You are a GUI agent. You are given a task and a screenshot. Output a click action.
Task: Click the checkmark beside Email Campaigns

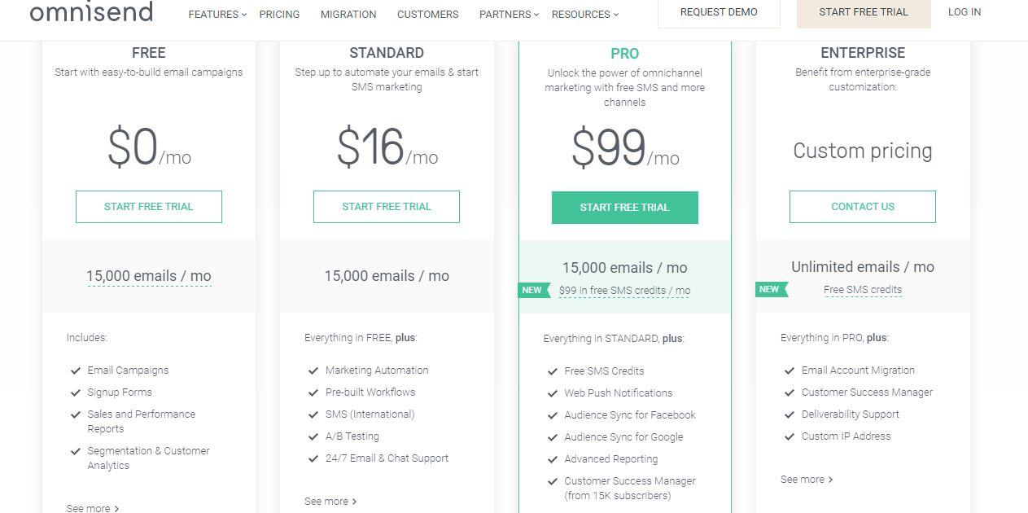pyautogui.click(x=76, y=370)
